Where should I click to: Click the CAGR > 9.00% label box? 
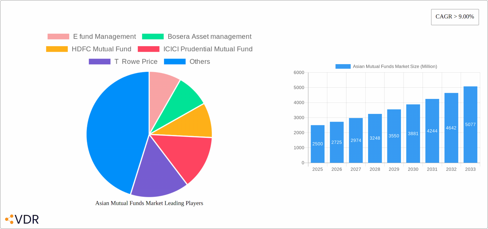pyautogui.click(x=455, y=17)
